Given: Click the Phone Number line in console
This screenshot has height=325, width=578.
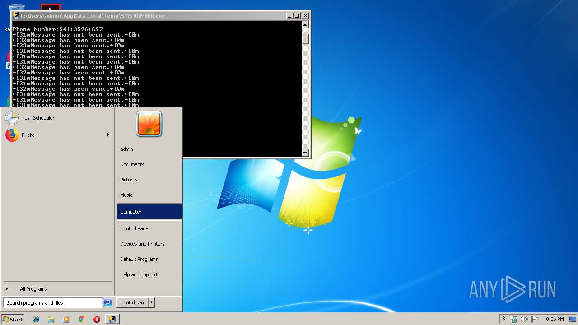Looking at the screenshot, I should pos(58,29).
